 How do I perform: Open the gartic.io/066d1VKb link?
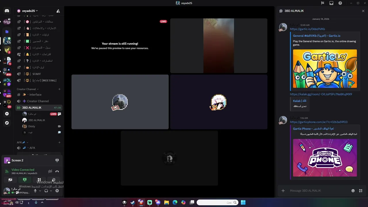pos(307,29)
